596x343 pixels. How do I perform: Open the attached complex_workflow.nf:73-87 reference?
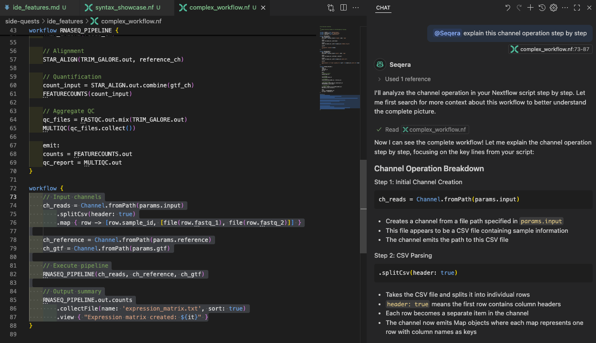point(550,49)
